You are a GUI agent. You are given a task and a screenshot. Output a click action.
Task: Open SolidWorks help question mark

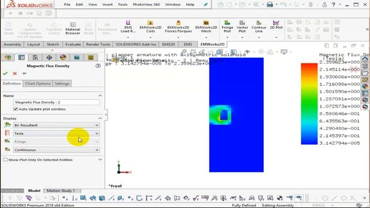click(x=334, y=5)
